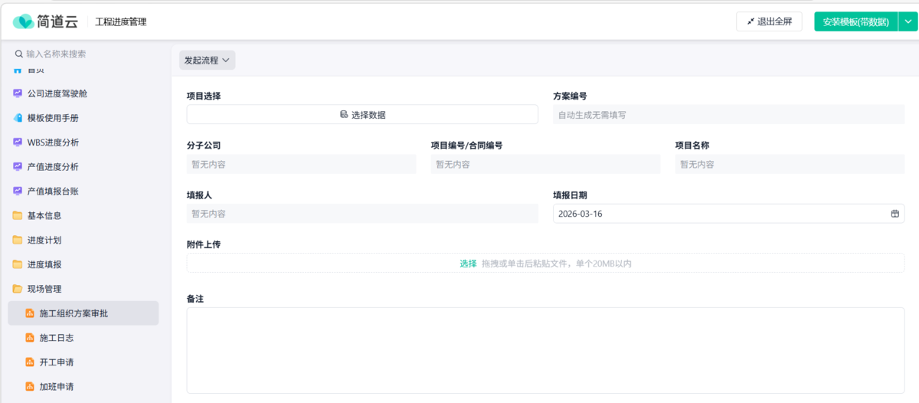Open 产值填报台账 from the sidebar
This screenshot has width=919, height=403.
pyautogui.click(x=85, y=192)
